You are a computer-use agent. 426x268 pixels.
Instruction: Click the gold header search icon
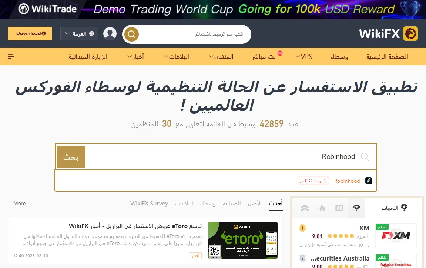point(131,34)
